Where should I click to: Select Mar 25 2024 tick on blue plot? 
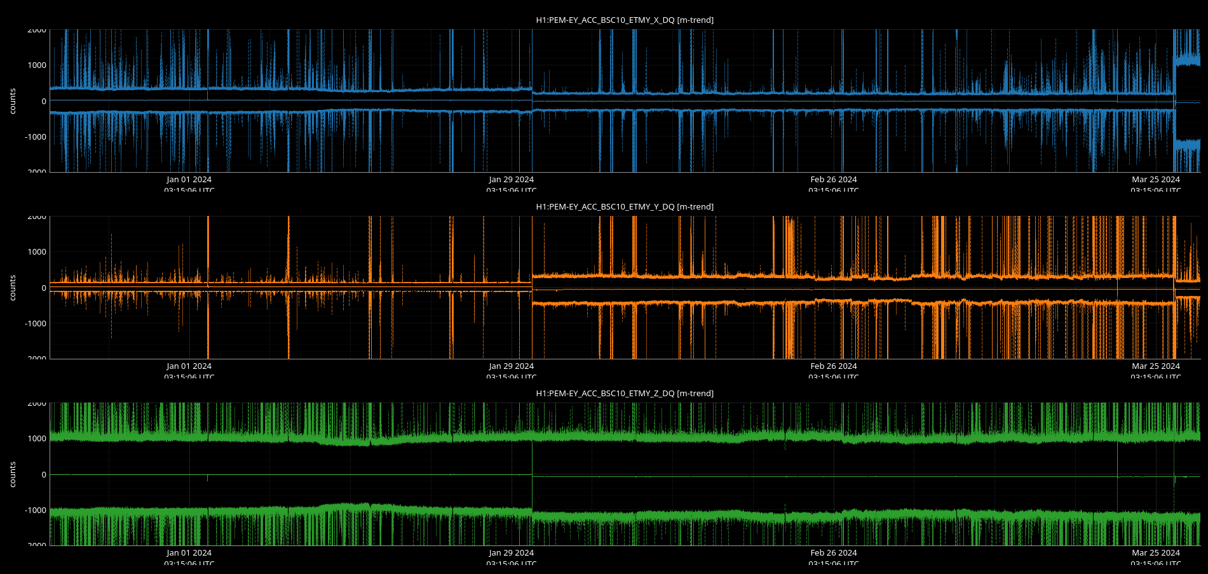1155,180
